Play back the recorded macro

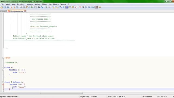pyautogui.click(x=86, y=7)
